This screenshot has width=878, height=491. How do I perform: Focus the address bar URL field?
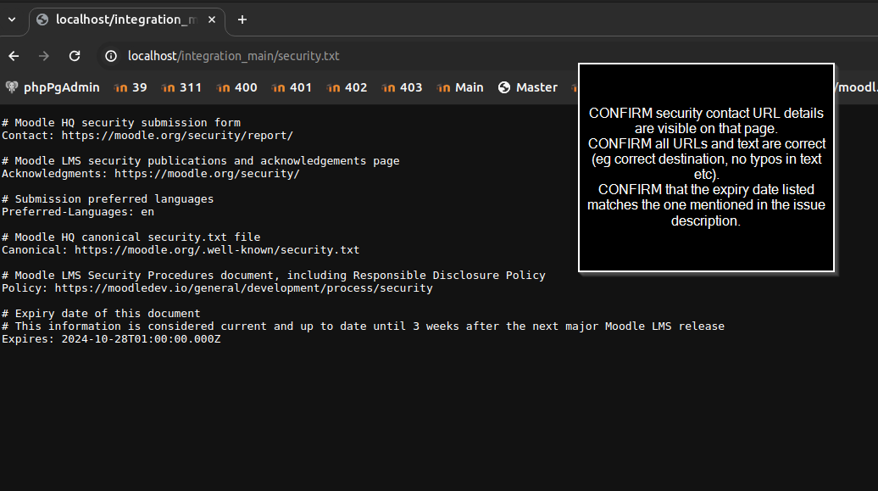point(234,56)
